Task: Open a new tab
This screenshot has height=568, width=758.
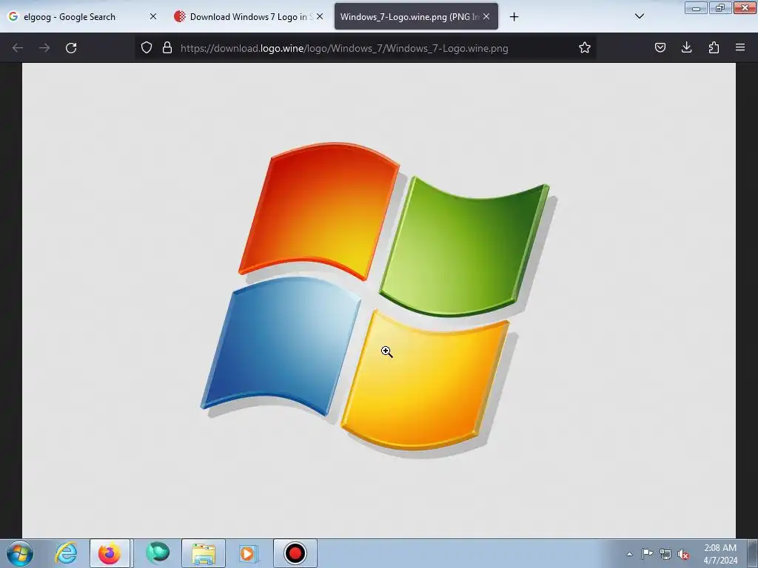Action: click(x=514, y=17)
